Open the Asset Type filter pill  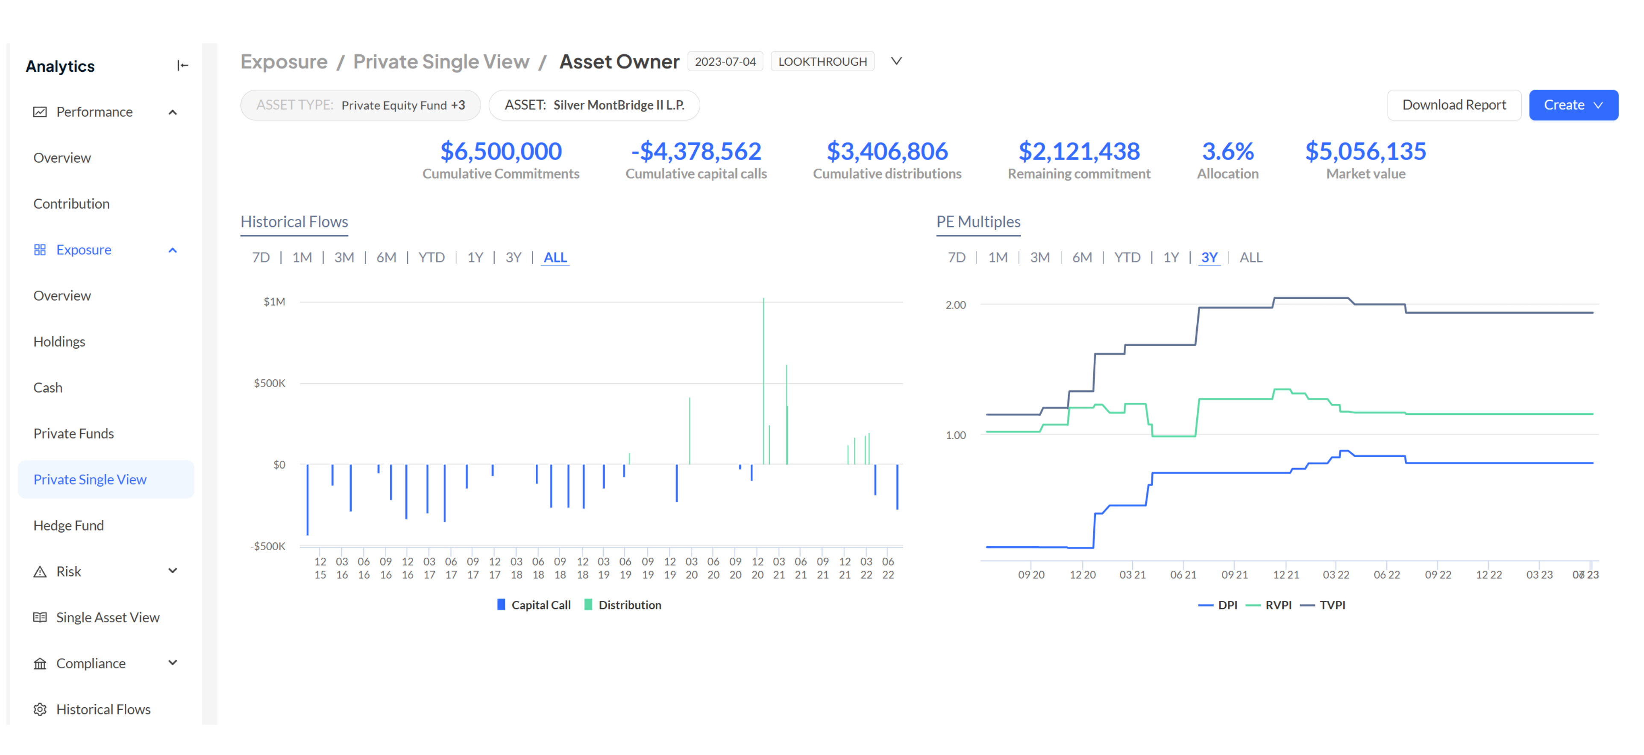361,105
